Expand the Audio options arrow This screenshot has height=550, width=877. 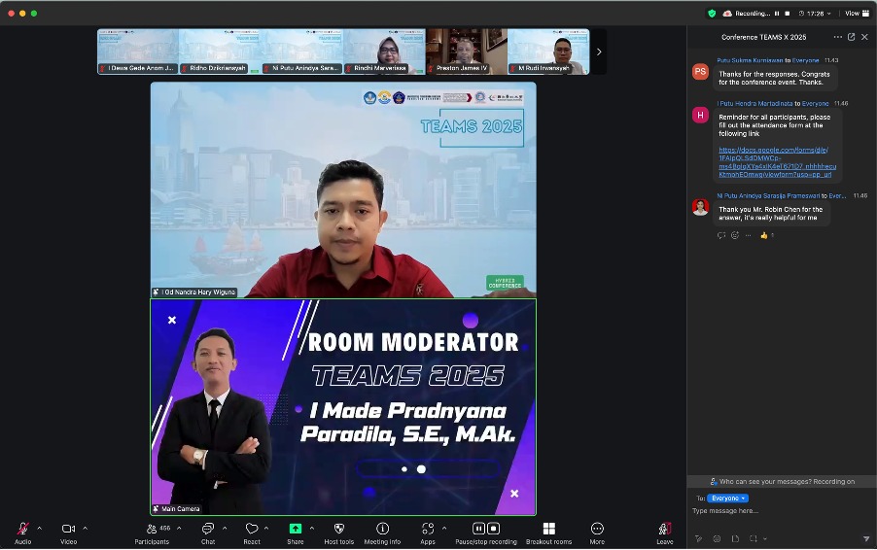(x=39, y=529)
